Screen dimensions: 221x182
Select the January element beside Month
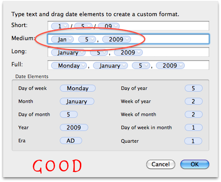(x=77, y=101)
